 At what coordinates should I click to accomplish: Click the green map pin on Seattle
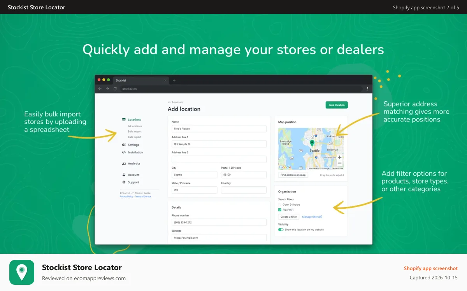tap(312, 144)
